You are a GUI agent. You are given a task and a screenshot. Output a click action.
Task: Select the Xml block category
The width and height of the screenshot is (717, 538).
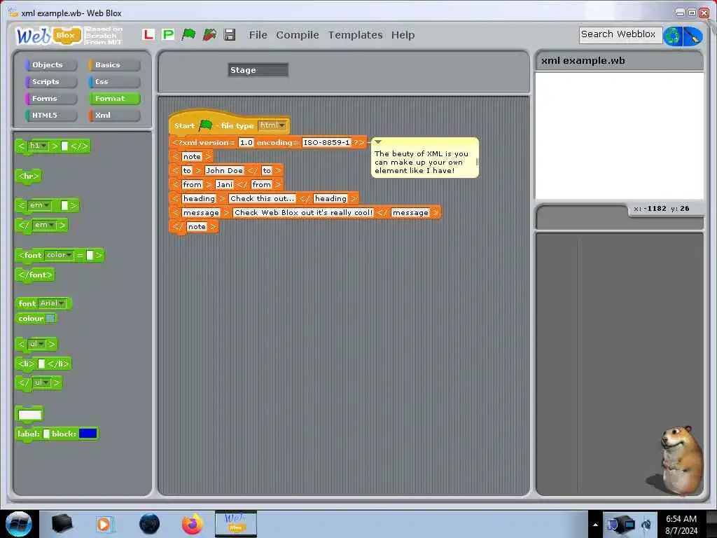pos(114,116)
